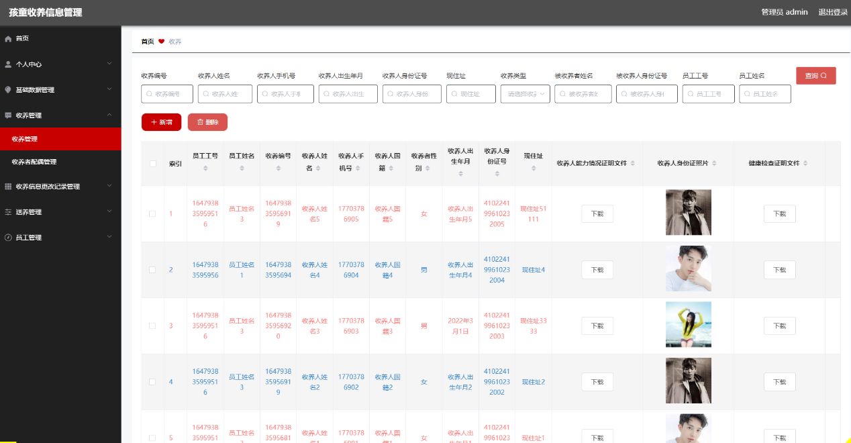Click the 收养人手机号 search input
This screenshot has height=443, width=851.
pos(285,94)
